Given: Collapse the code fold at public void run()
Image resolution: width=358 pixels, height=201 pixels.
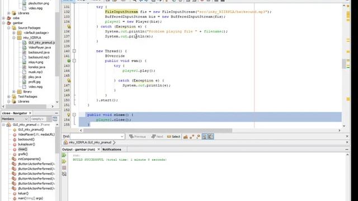Looking at the screenshot, I should [74, 61].
